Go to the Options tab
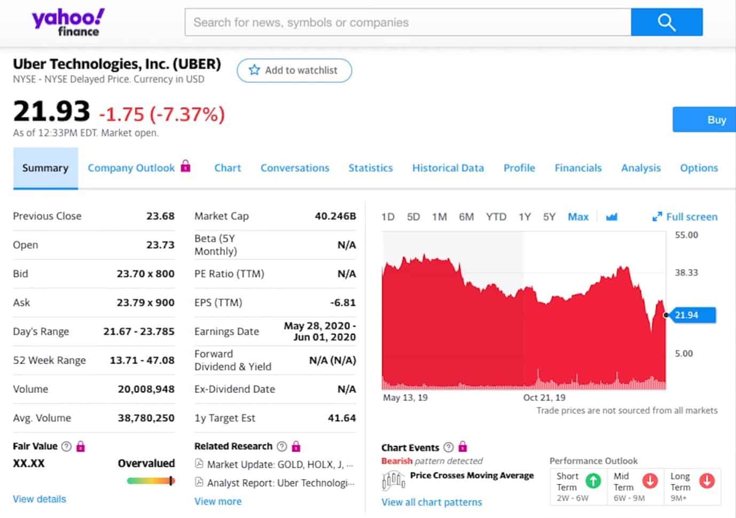Screen dimensions: 736x518 (699, 168)
